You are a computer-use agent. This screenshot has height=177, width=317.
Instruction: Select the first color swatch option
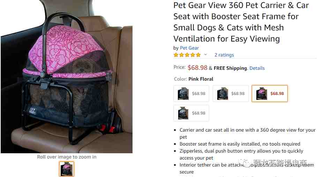191,94
